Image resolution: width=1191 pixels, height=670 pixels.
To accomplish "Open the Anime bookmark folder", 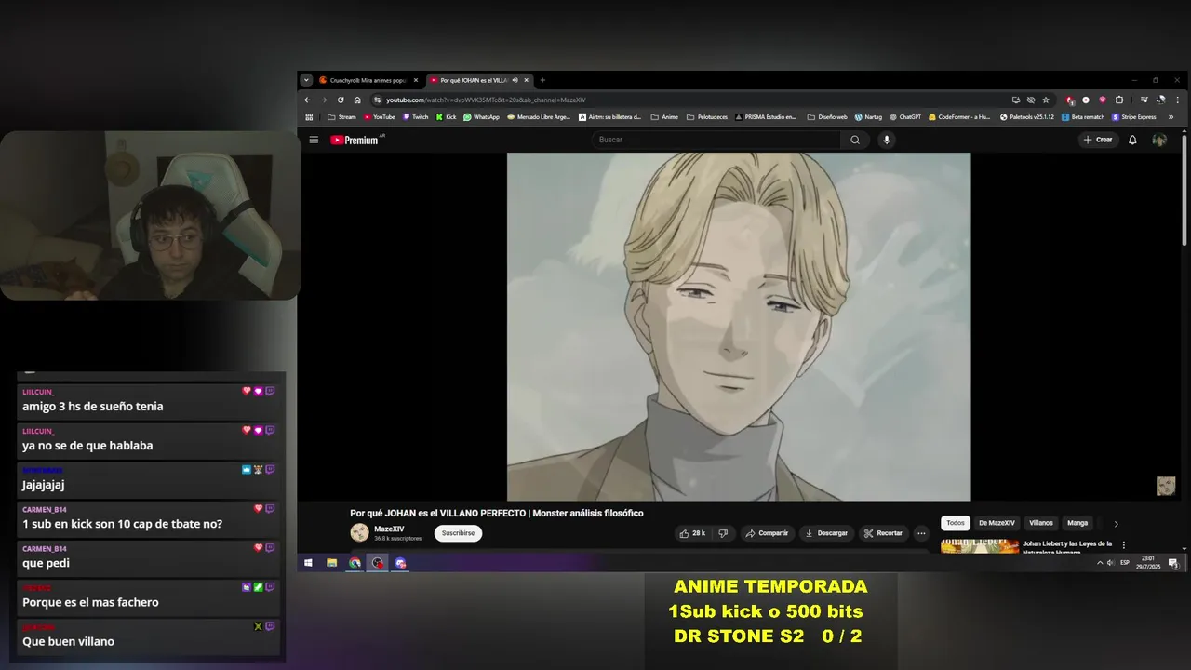I will [x=664, y=117].
